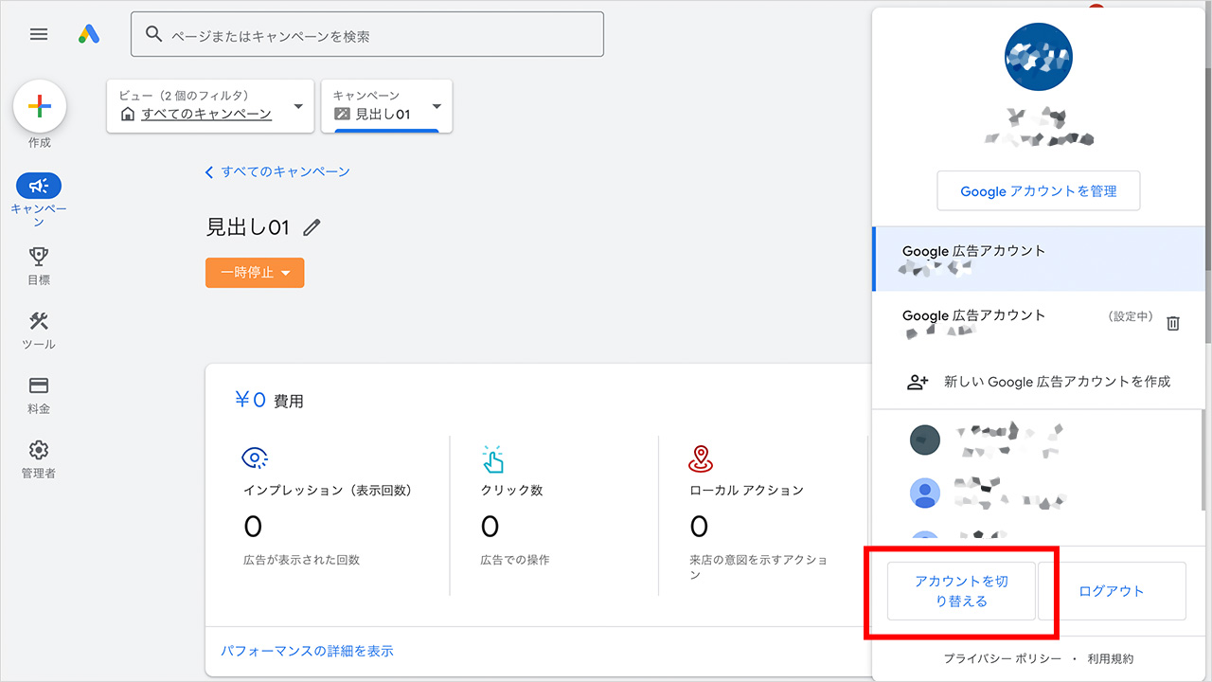The height and width of the screenshot is (682, 1212).
Task: Click the ログアウト button
Action: 1112,591
